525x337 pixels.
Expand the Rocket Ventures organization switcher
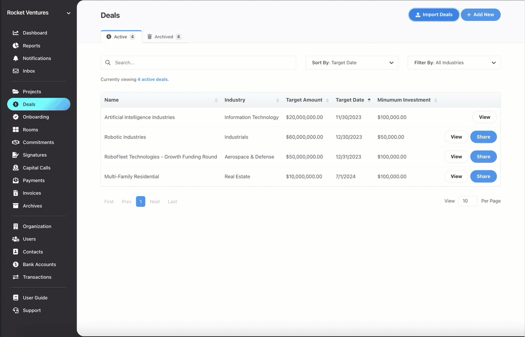point(39,13)
